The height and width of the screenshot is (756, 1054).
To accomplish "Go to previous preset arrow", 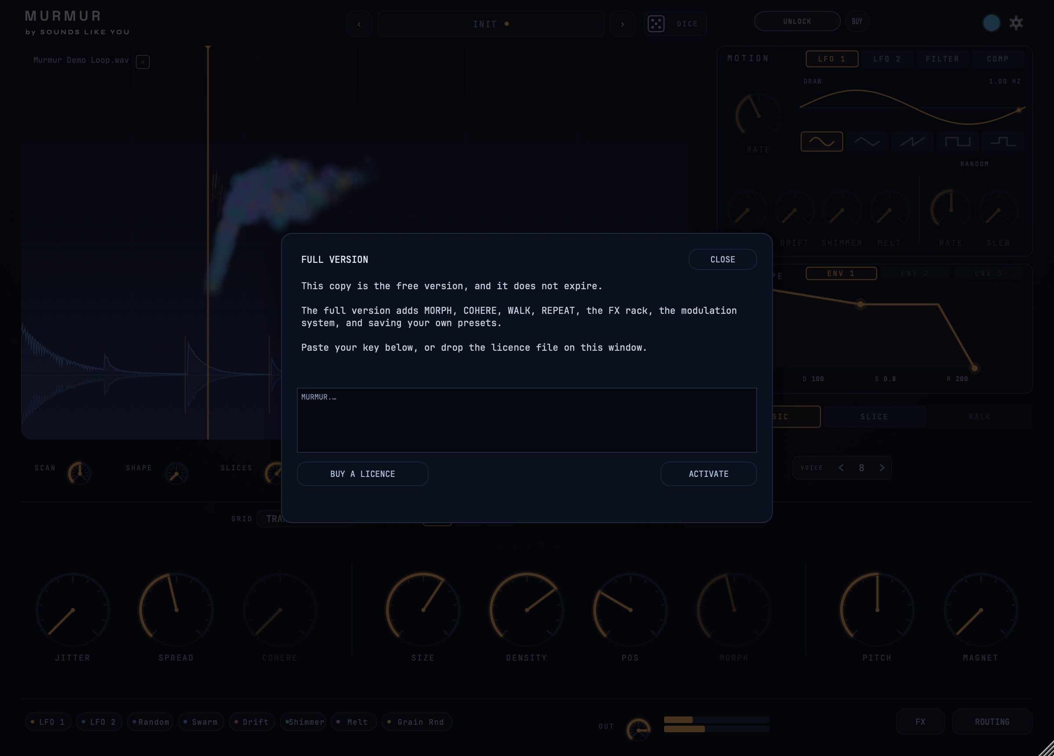I will click(359, 24).
